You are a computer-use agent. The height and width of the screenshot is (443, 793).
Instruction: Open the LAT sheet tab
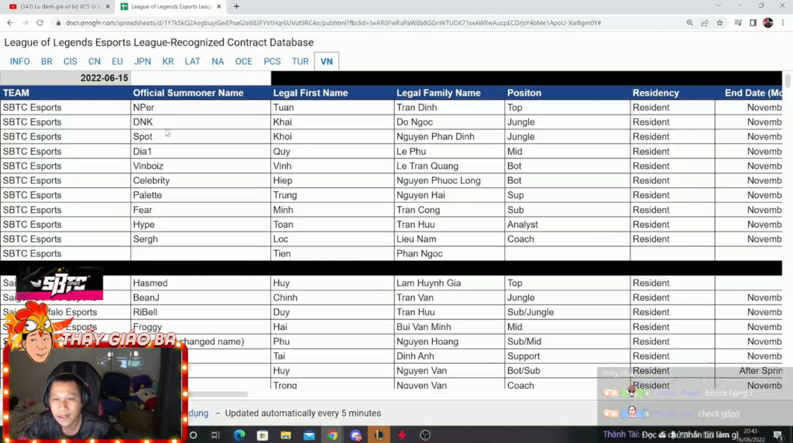pos(192,62)
